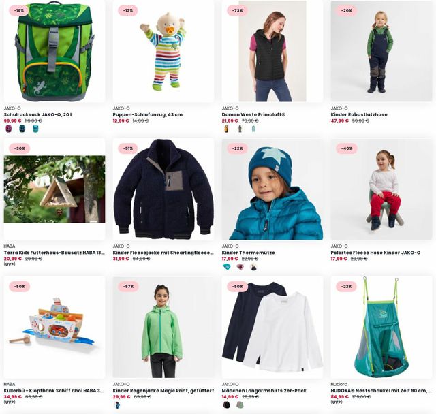This screenshot has height=414, width=436.
Task: Open the Schulrucksack JAKO-O, 20 l product
Action: pos(38,114)
